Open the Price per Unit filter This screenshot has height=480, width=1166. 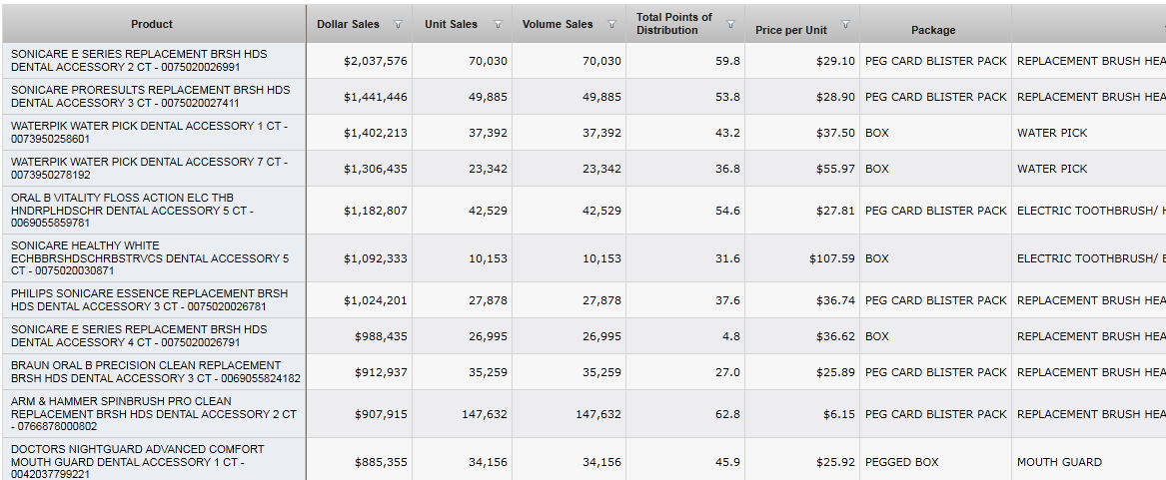[x=846, y=25]
